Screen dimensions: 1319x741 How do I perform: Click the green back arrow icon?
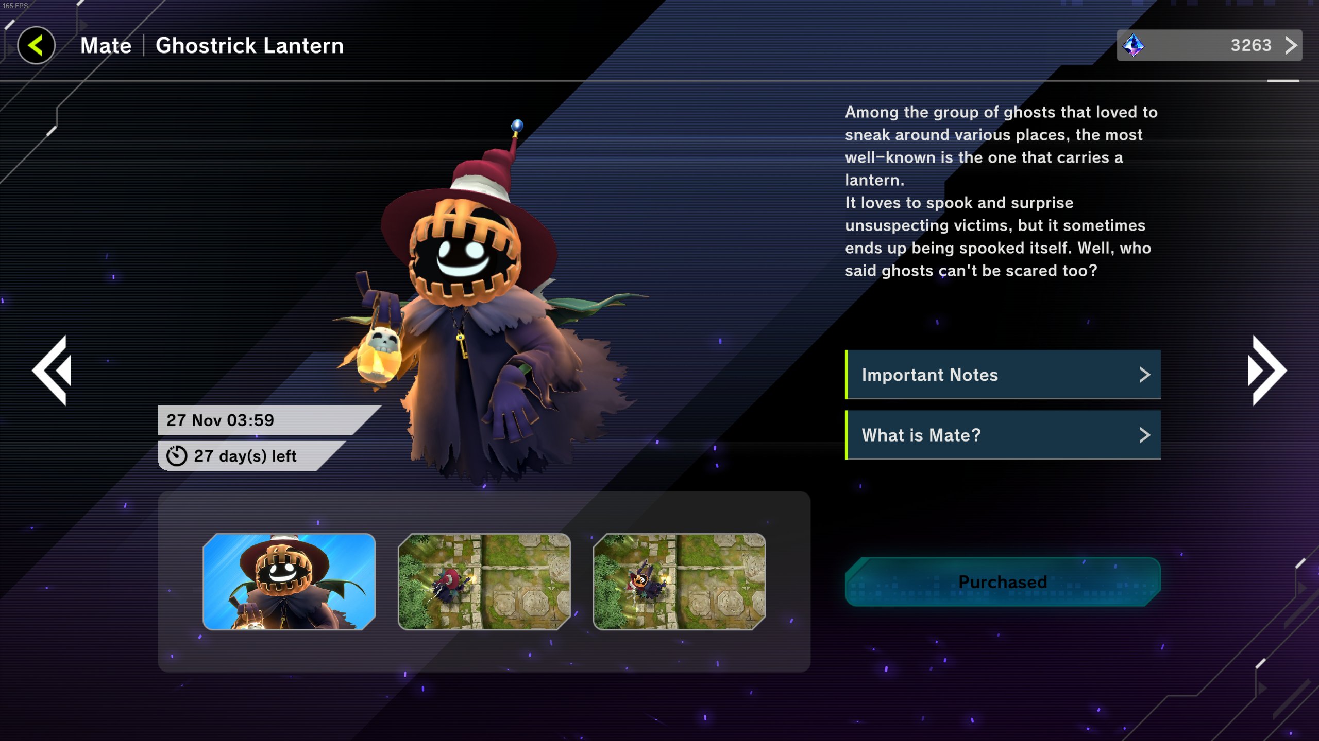click(x=36, y=45)
